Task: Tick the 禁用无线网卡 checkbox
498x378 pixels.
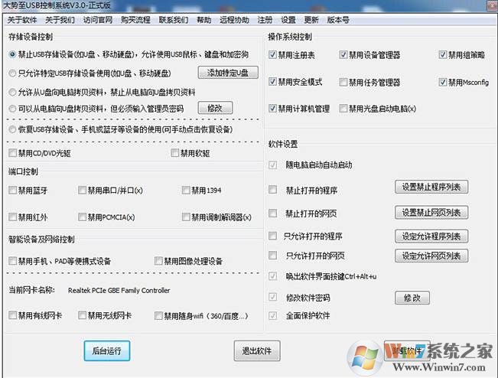Action: (82, 315)
